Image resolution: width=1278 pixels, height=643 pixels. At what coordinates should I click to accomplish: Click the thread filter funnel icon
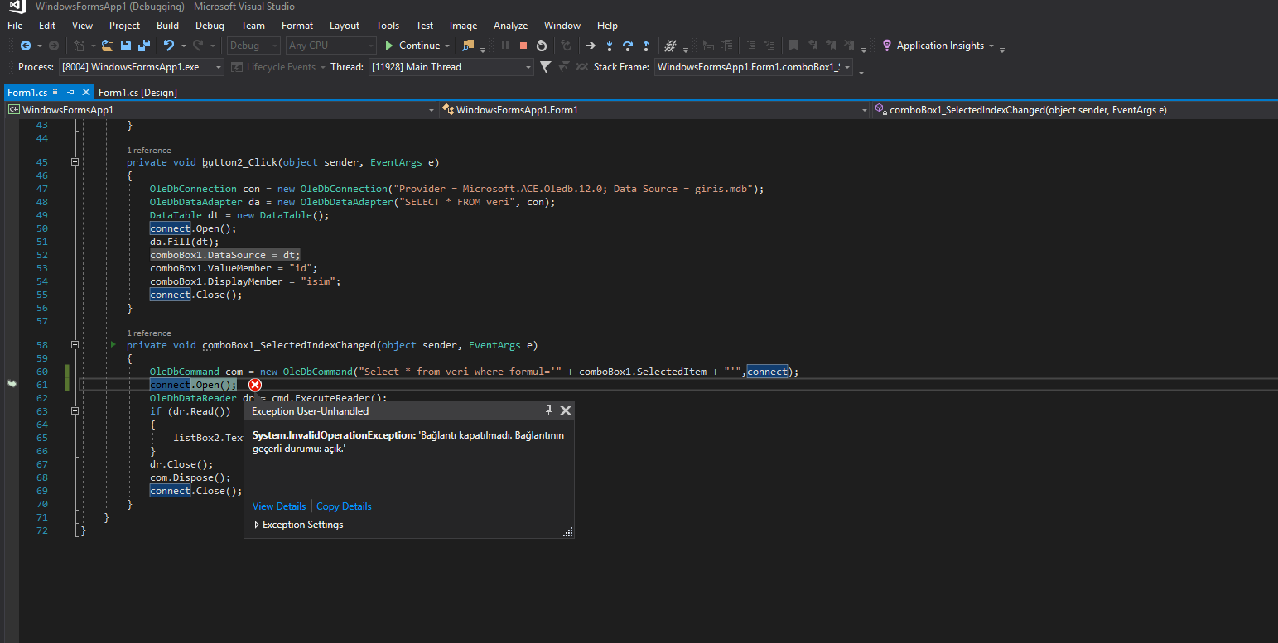[x=545, y=67]
